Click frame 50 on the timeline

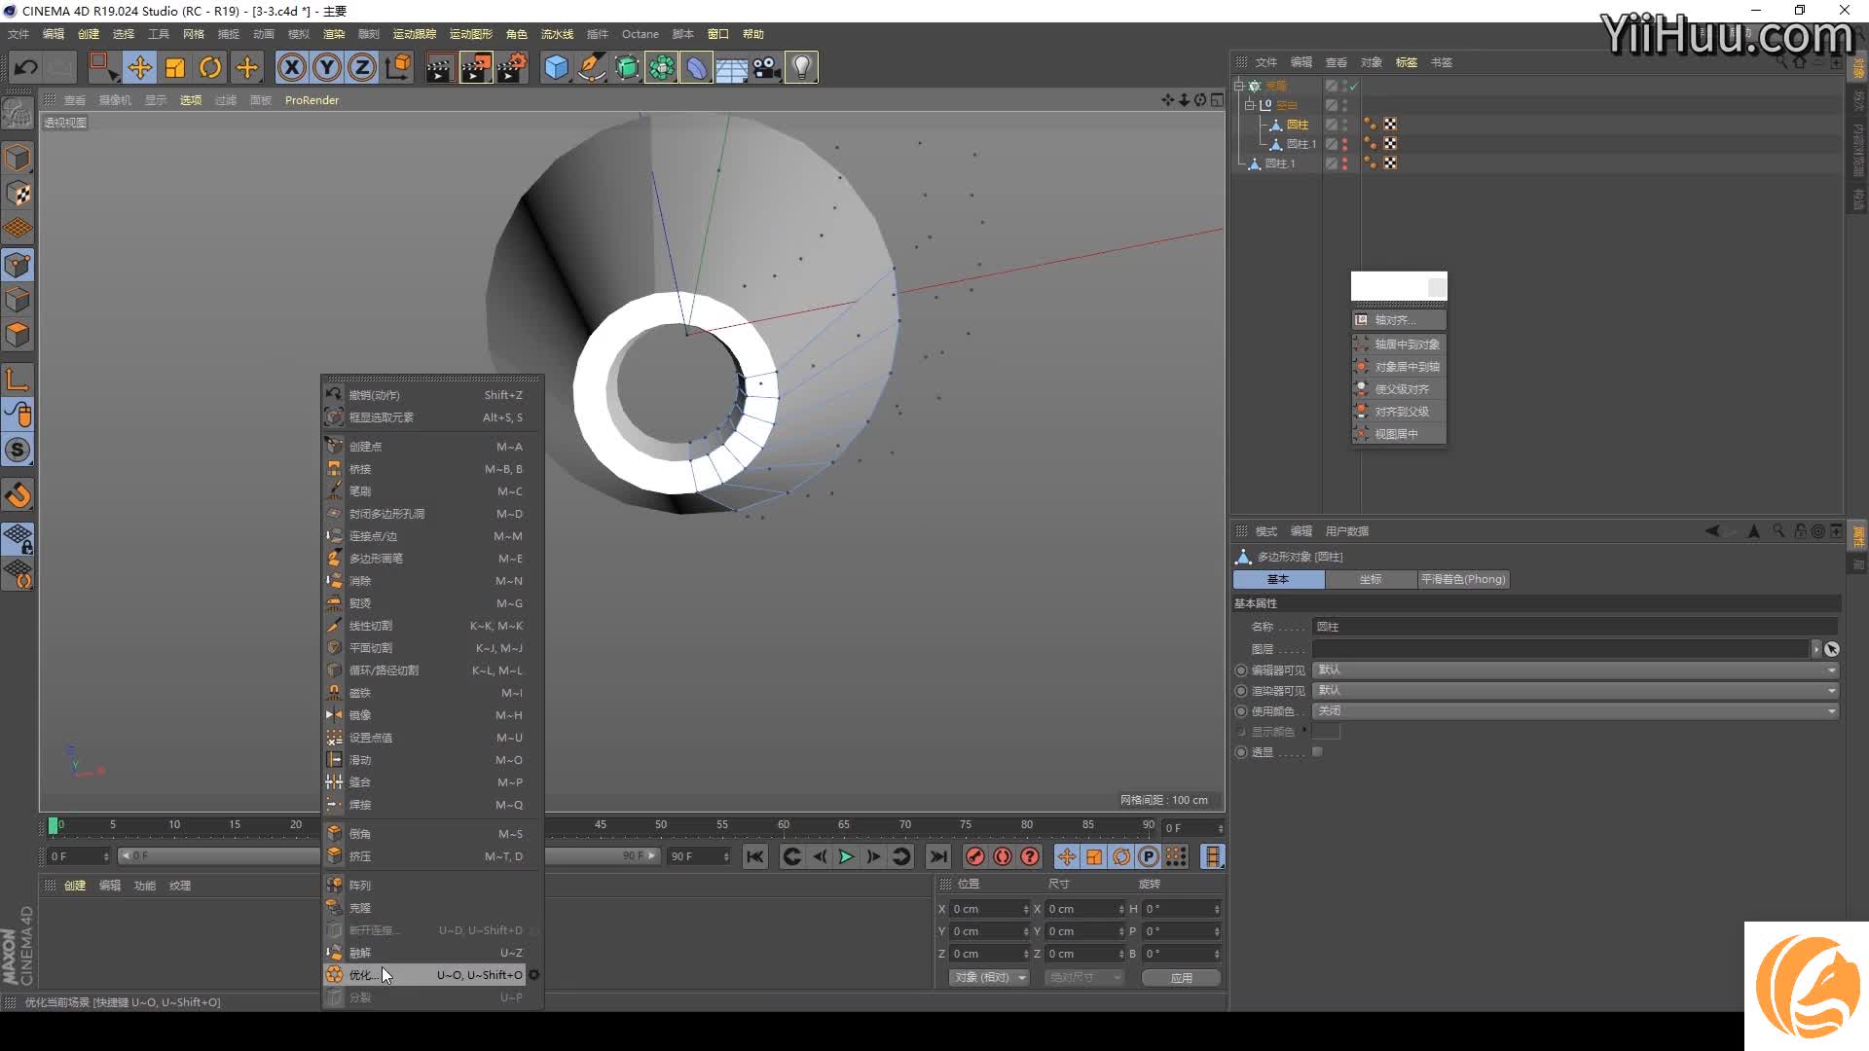(661, 825)
